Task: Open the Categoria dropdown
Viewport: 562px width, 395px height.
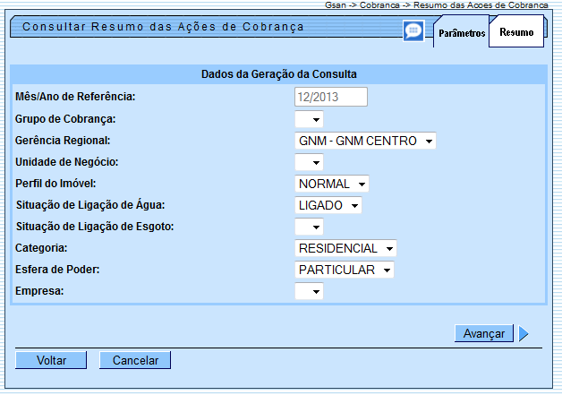Action: coord(345,248)
